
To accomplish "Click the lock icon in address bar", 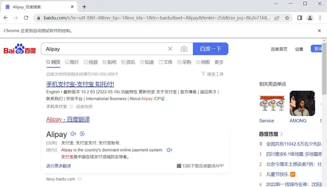I will tap(39, 18).
